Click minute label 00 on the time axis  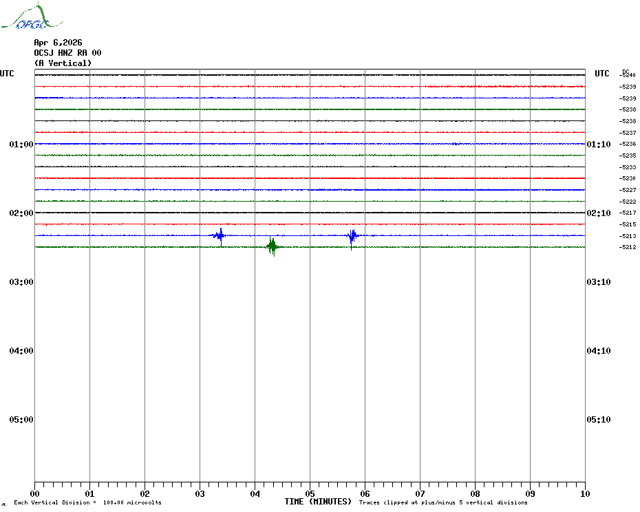[34, 494]
